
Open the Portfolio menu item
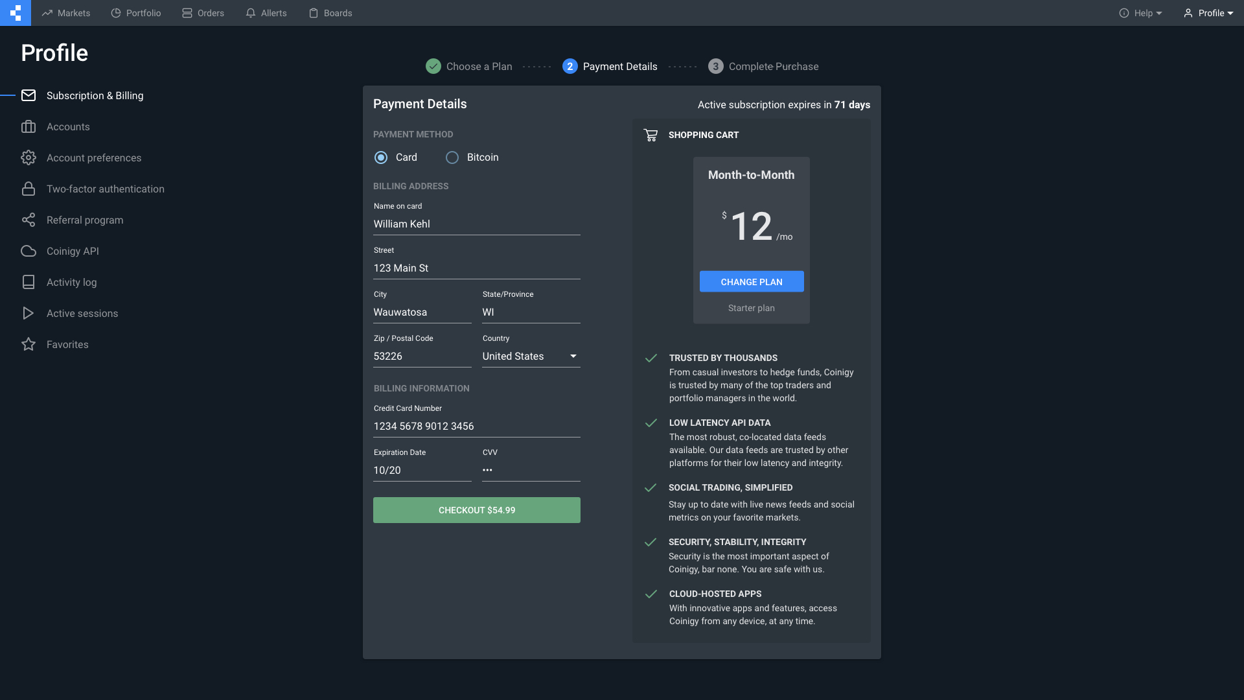[x=136, y=13]
